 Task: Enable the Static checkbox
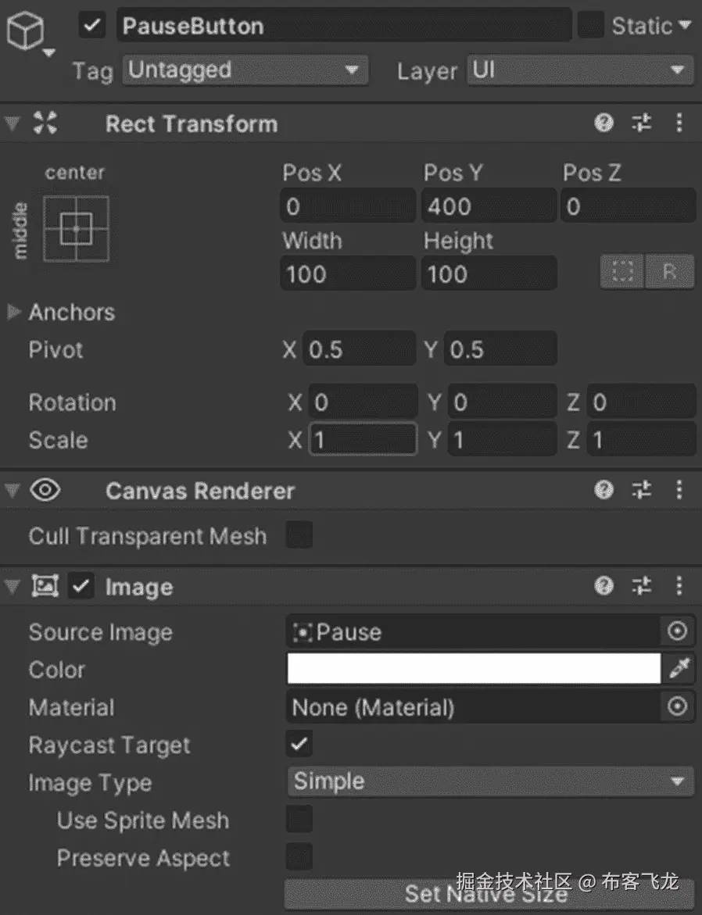point(591,26)
